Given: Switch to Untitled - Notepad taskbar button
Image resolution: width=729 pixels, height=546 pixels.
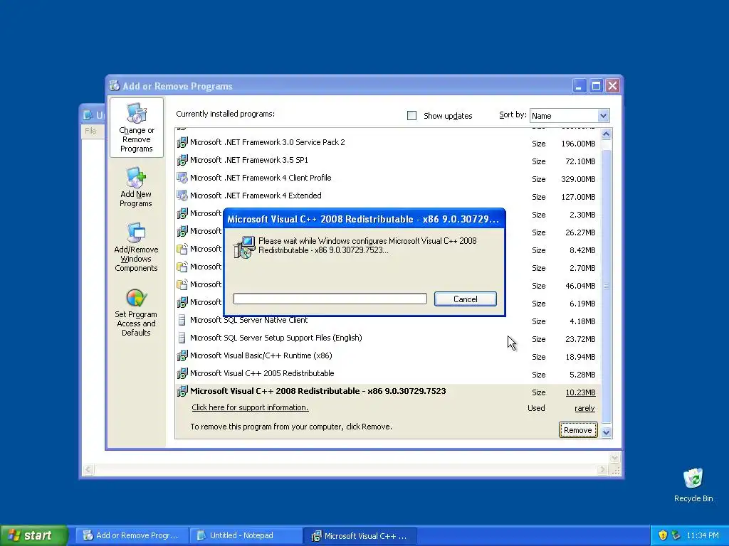Looking at the screenshot, I should pos(246,535).
